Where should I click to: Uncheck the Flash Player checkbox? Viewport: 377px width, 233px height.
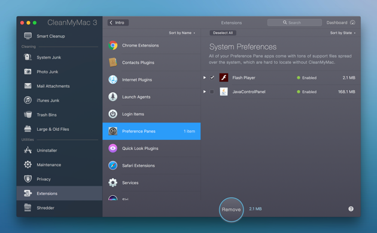212,78
